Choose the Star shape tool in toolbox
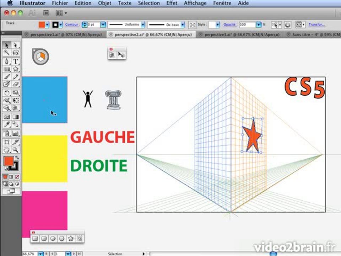 [15, 69]
